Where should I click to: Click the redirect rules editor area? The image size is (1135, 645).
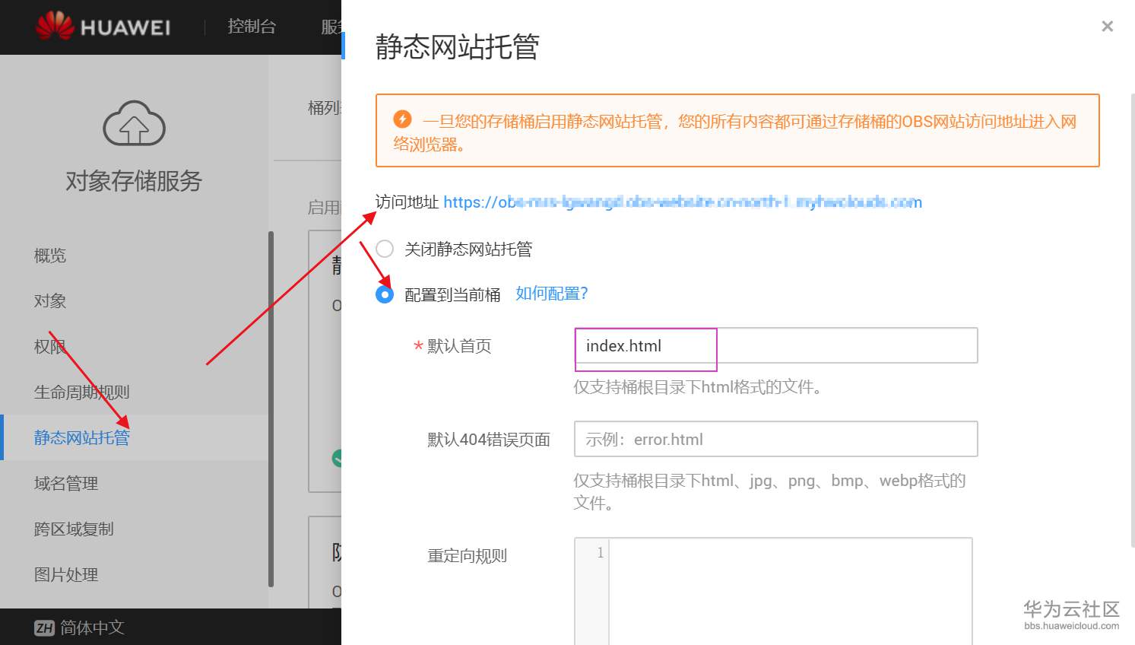coord(791,592)
